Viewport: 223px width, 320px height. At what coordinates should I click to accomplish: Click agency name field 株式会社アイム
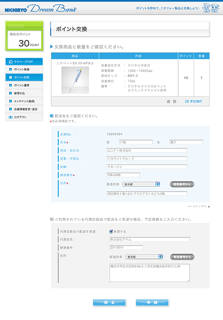coord(150,239)
